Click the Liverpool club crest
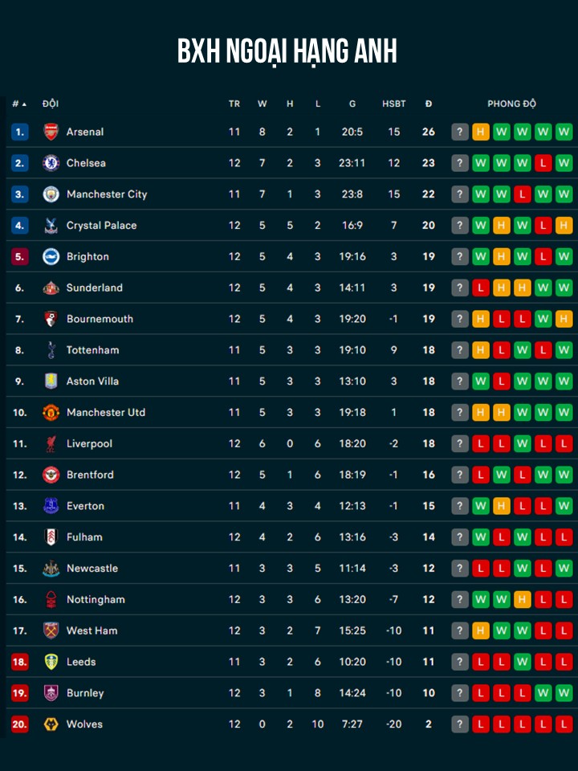The height and width of the screenshot is (771, 578). [51, 443]
